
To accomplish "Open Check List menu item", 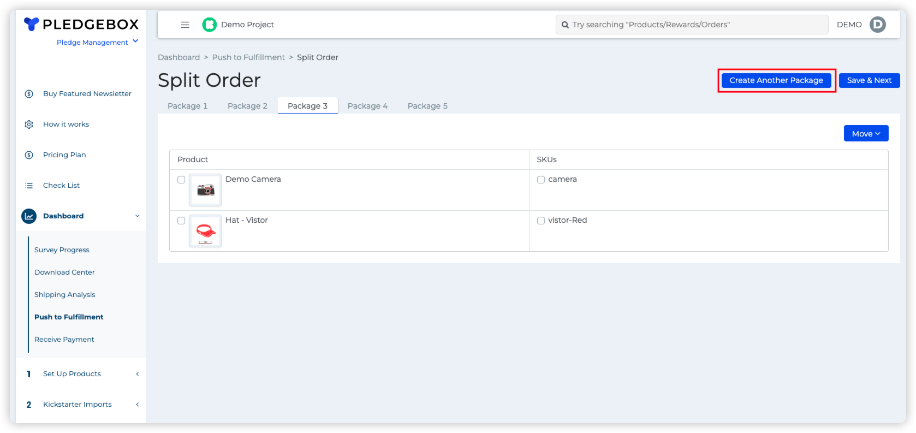I will click(61, 186).
